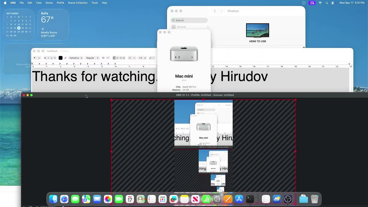Open paragraph styles dropdown in TextEdit
The width and height of the screenshot is (368, 207).
point(37,58)
